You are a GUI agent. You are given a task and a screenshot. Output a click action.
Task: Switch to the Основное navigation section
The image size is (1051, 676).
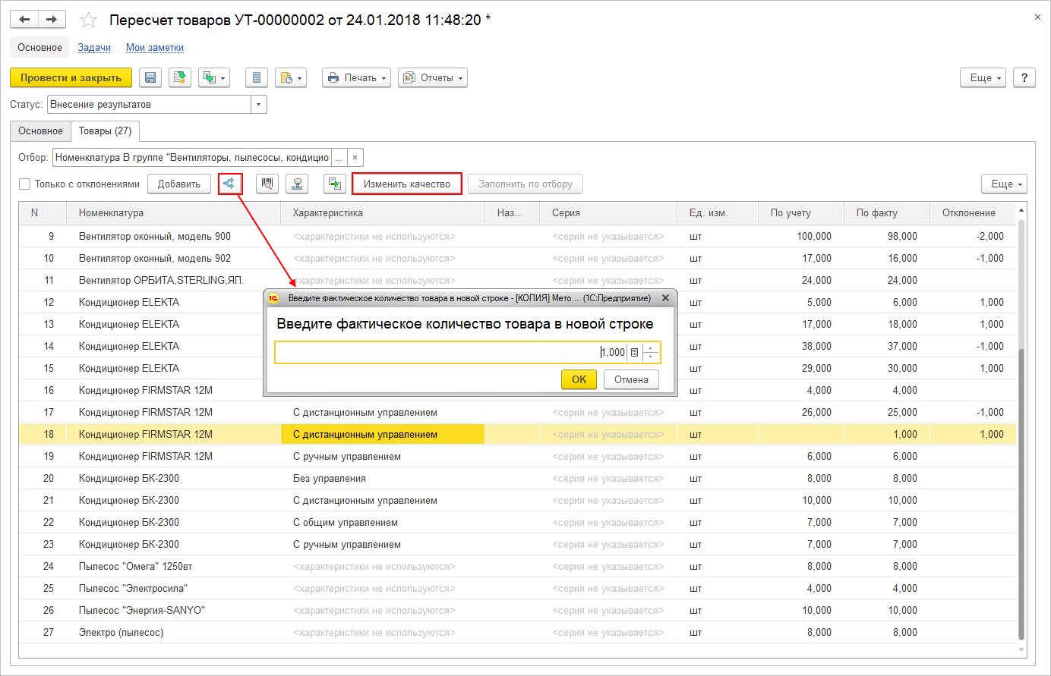(x=40, y=47)
